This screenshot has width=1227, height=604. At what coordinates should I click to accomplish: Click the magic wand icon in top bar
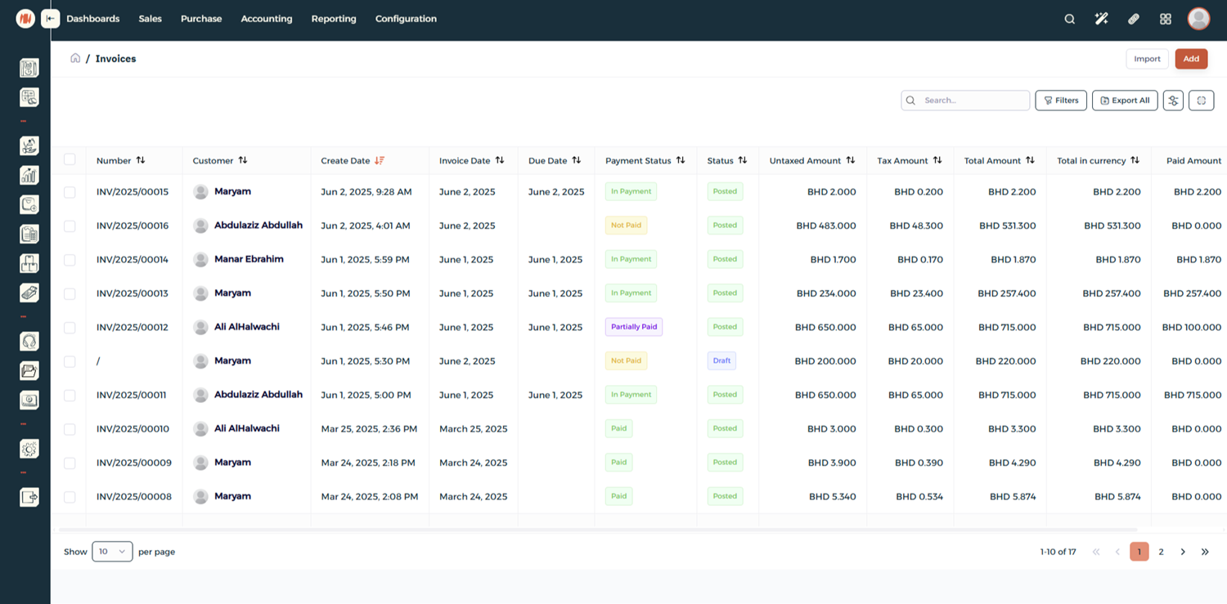tap(1101, 19)
